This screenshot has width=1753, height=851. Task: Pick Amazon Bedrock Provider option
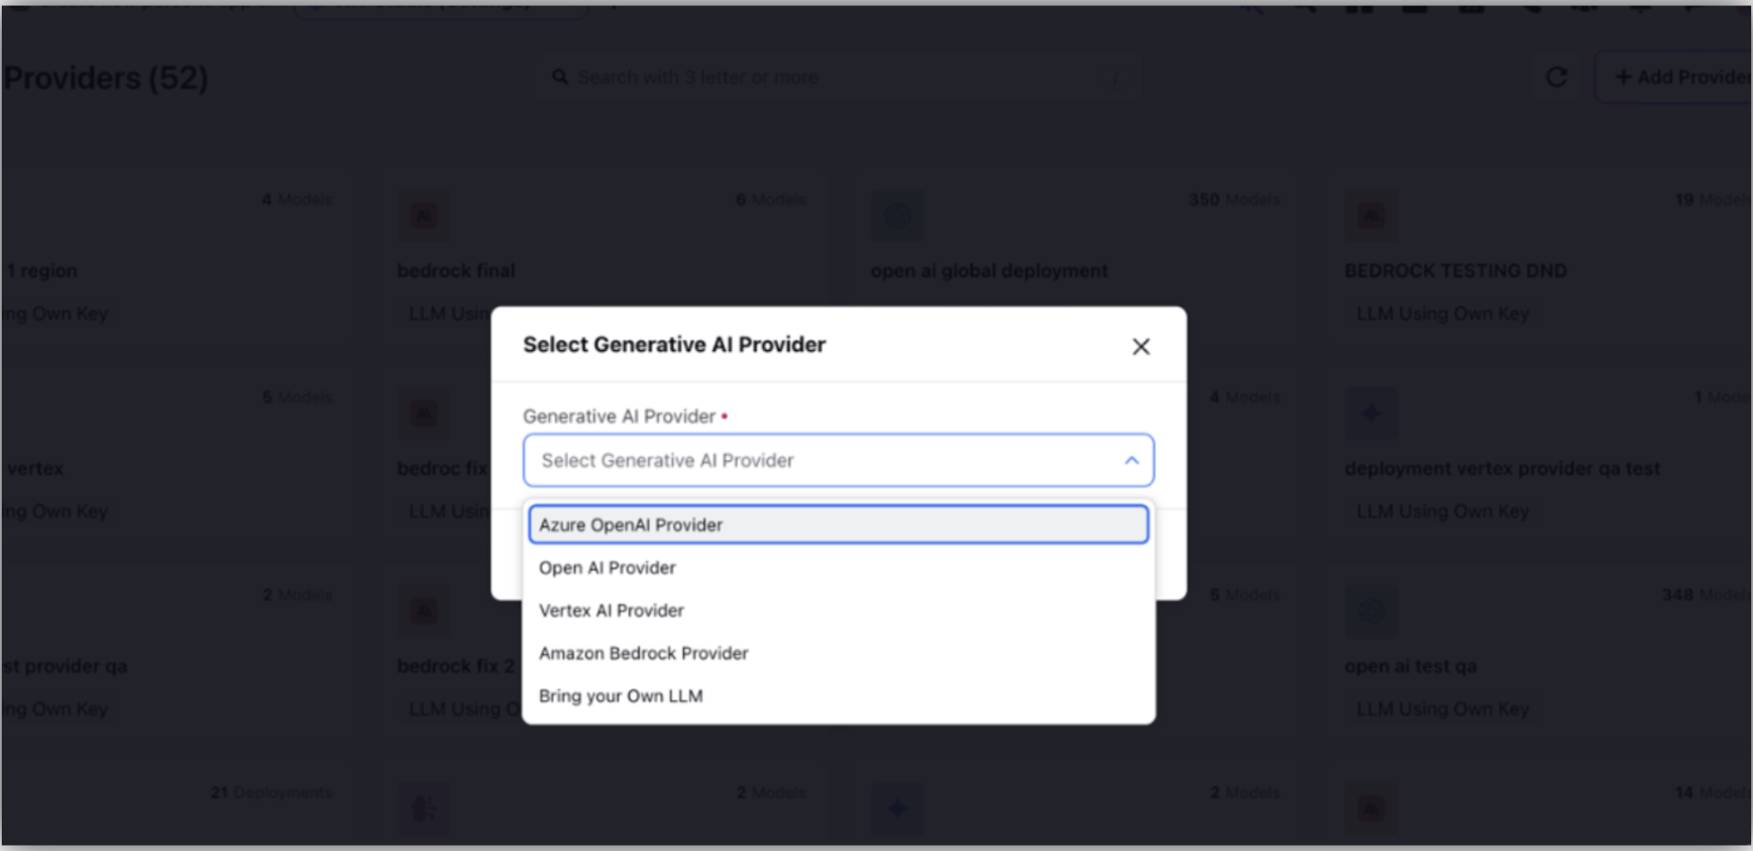pos(838,653)
